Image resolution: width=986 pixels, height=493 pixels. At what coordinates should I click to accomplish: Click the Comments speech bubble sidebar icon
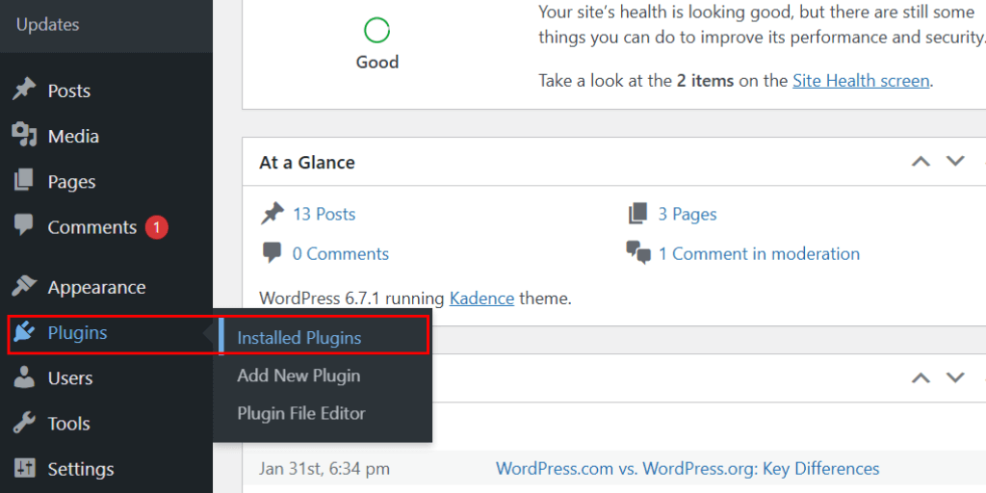point(24,226)
